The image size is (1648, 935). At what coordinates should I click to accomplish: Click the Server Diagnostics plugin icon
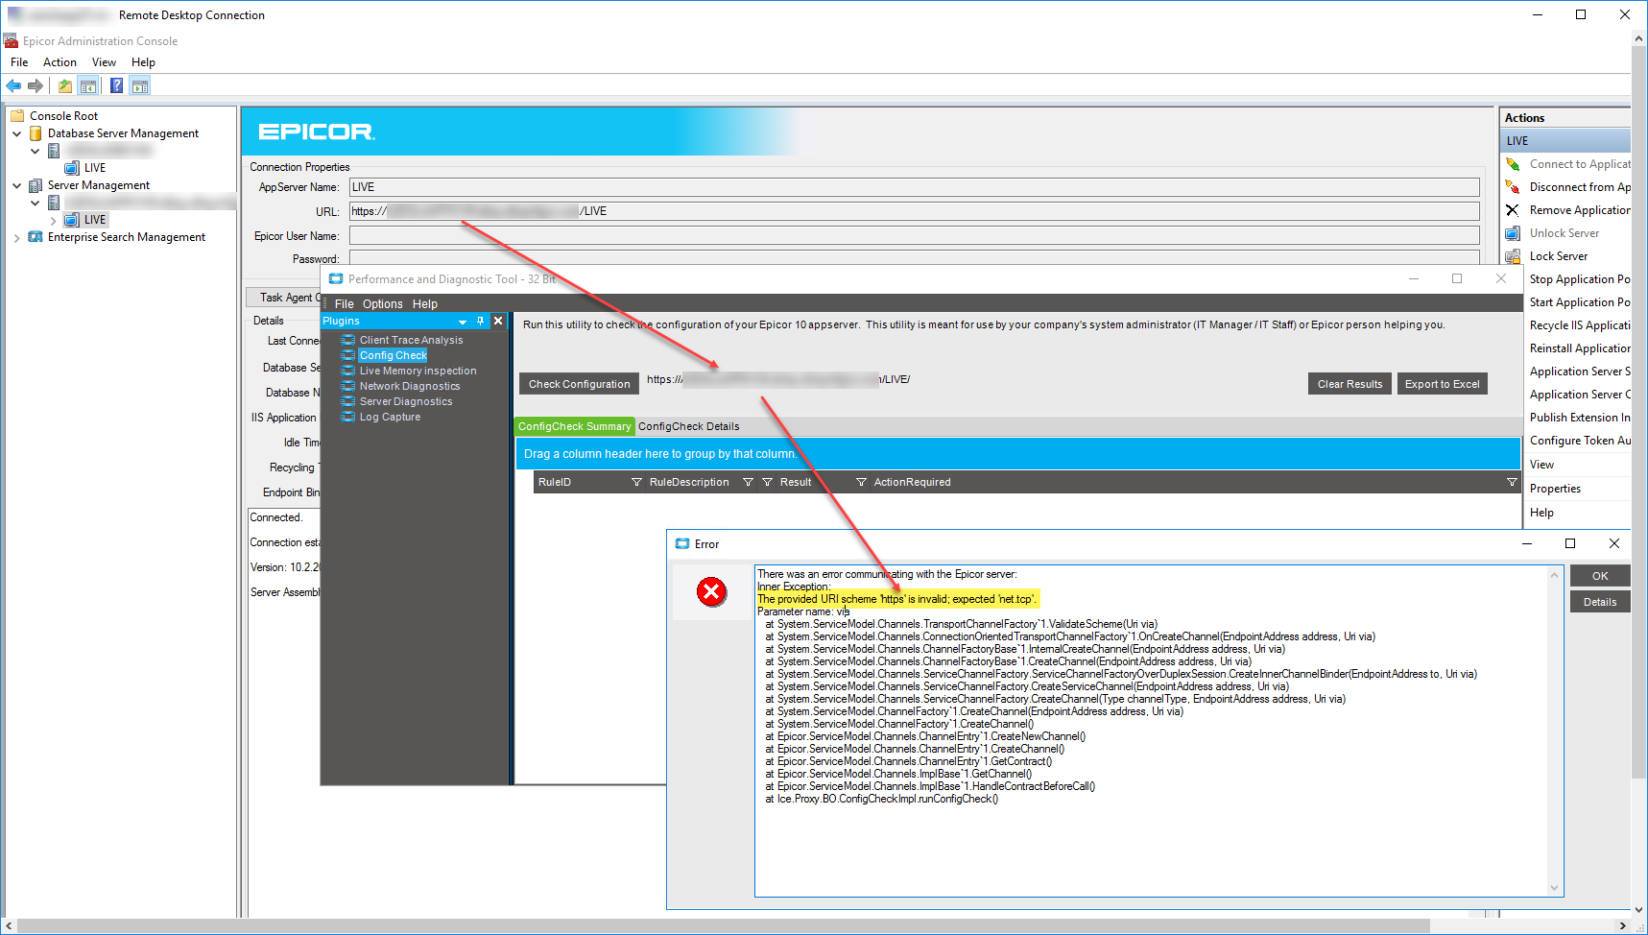(348, 401)
